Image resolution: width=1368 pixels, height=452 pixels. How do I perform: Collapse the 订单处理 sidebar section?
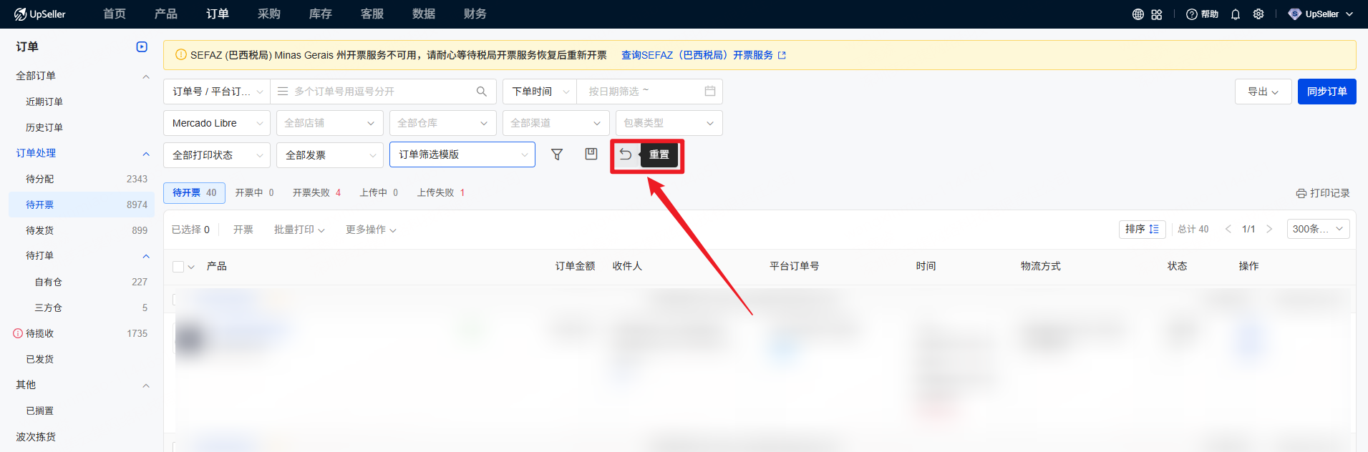click(x=146, y=154)
